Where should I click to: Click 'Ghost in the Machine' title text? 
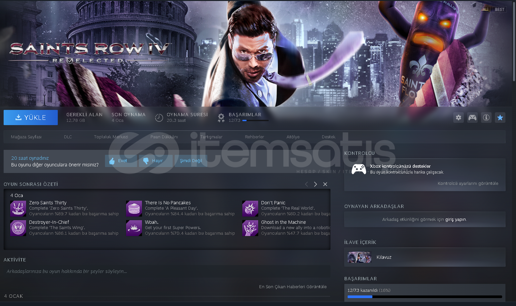pyautogui.click(x=284, y=222)
